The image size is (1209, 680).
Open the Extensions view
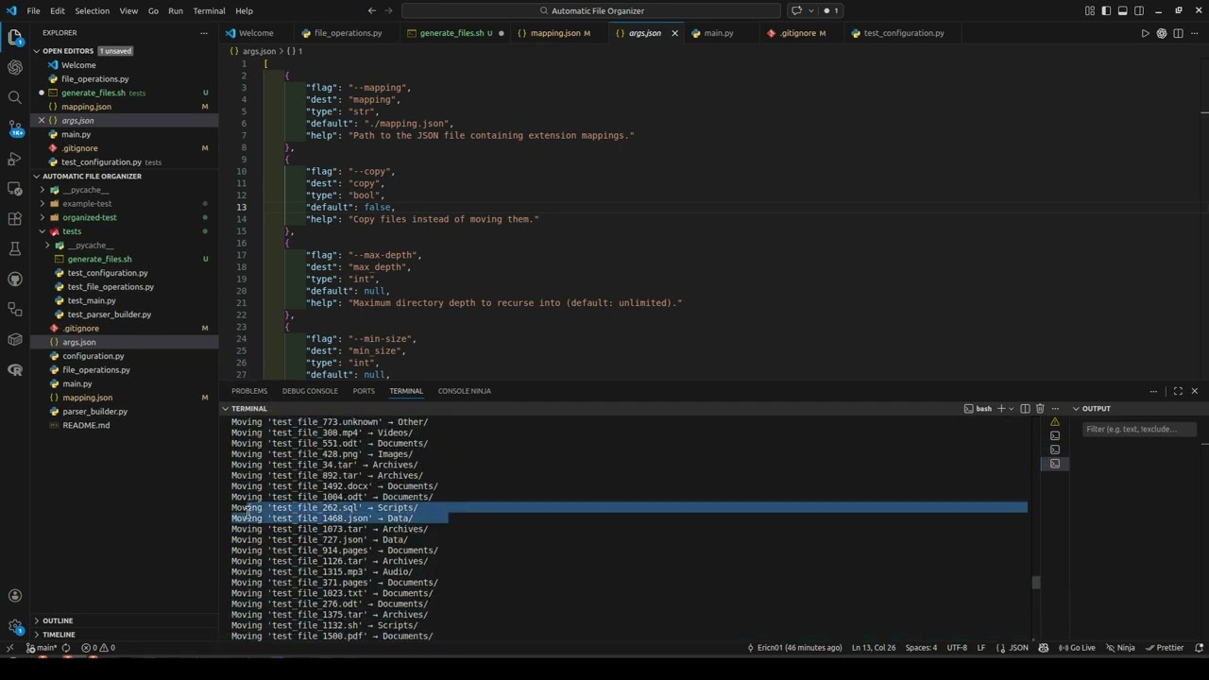click(x=15, y=218)
